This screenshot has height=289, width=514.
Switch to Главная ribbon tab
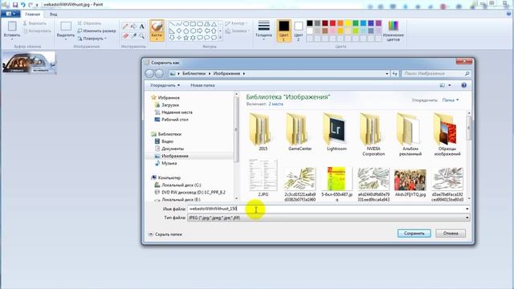coord(32,14)
